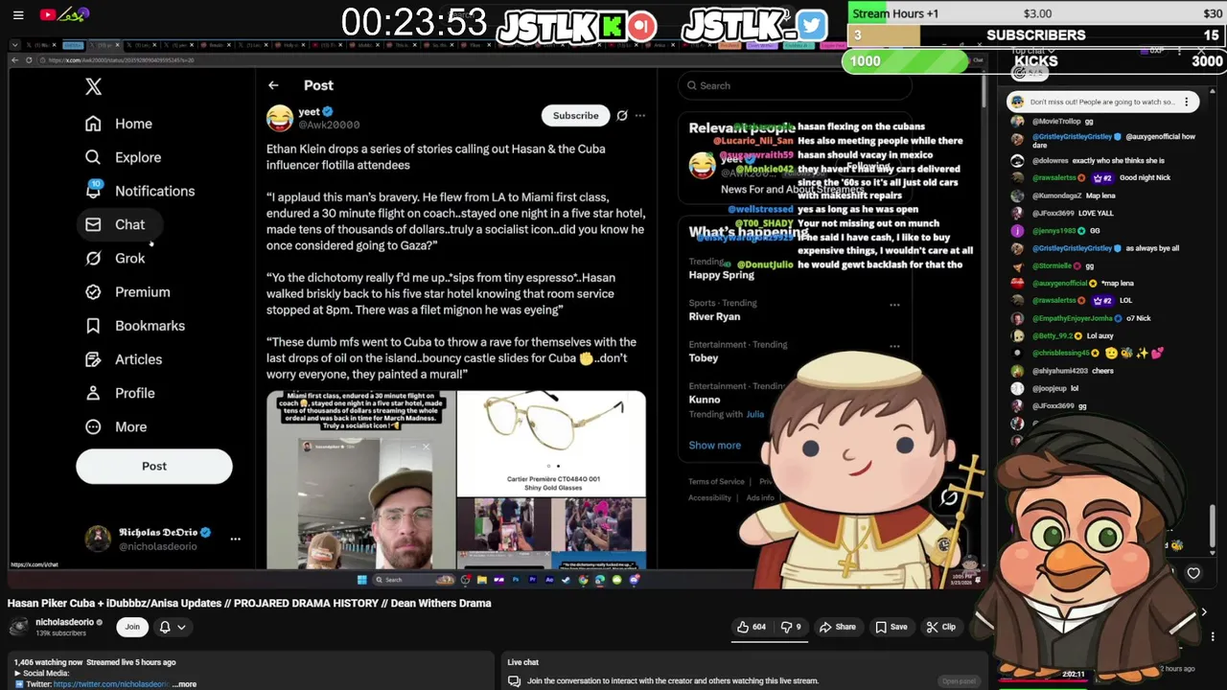The height and width of the screenshot is (690, 1227).
Task: Click the red record icon in overlay
Action: pos(642,26)
